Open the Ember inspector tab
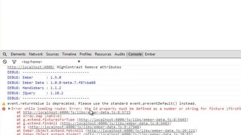 pyautogui.click(x=150, y=54)
